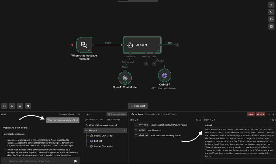This screenshot has width=276, height=164.
Task: Click the sticky note icon in sidebar
Action: point(271,19)
